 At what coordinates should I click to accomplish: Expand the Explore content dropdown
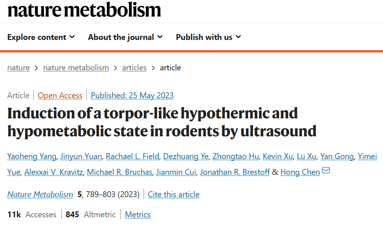point(41,37)
